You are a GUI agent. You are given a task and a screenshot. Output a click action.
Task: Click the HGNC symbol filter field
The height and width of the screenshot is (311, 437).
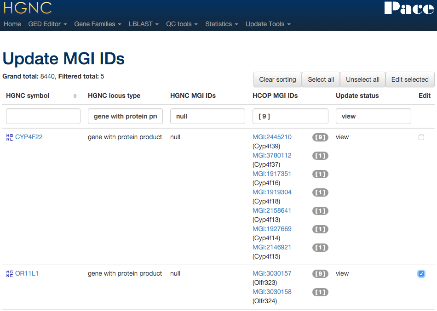(43, 116)
